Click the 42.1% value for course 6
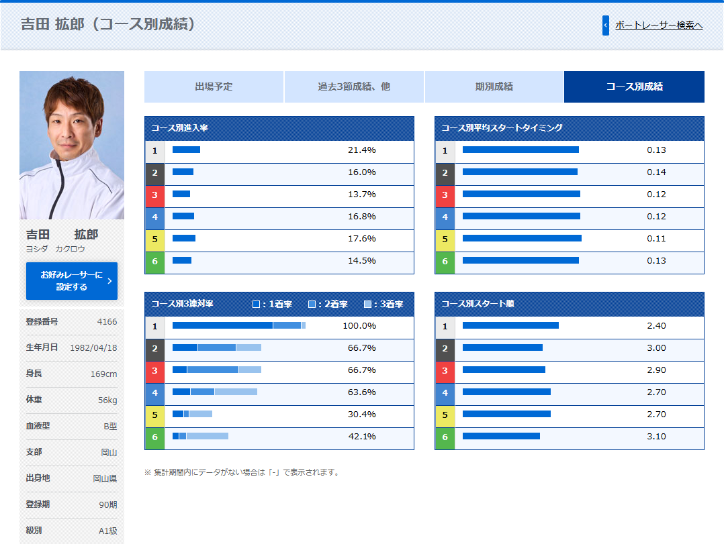Screen dimensions: 724x544 [x=361, y=437]
